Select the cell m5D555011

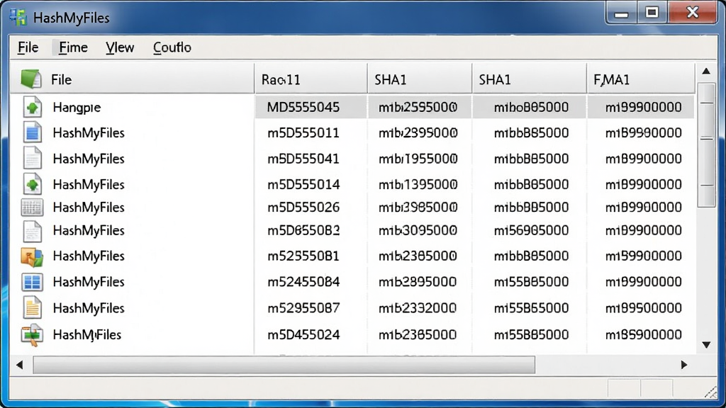click(x=303, y=133)
